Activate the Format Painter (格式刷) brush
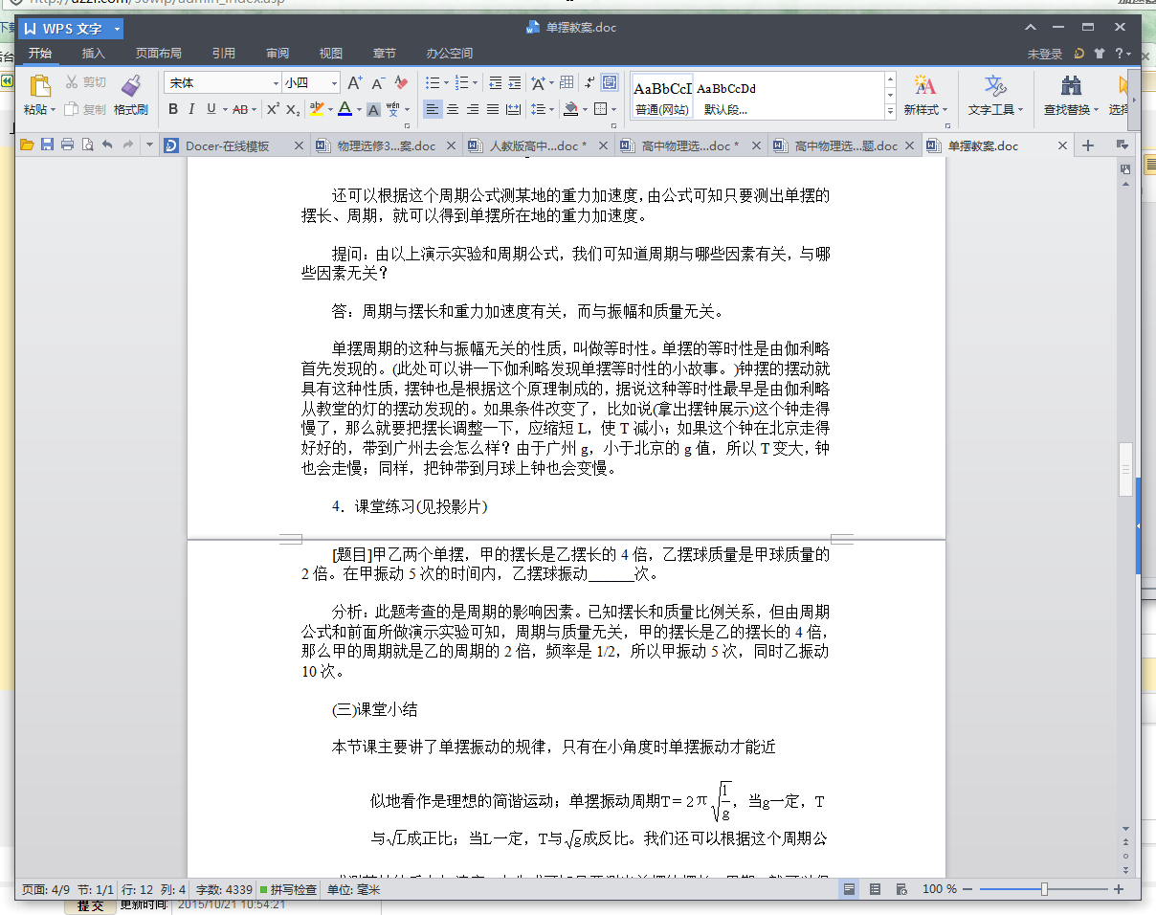This screenshot has height=915, width=1156. (131, 95)
